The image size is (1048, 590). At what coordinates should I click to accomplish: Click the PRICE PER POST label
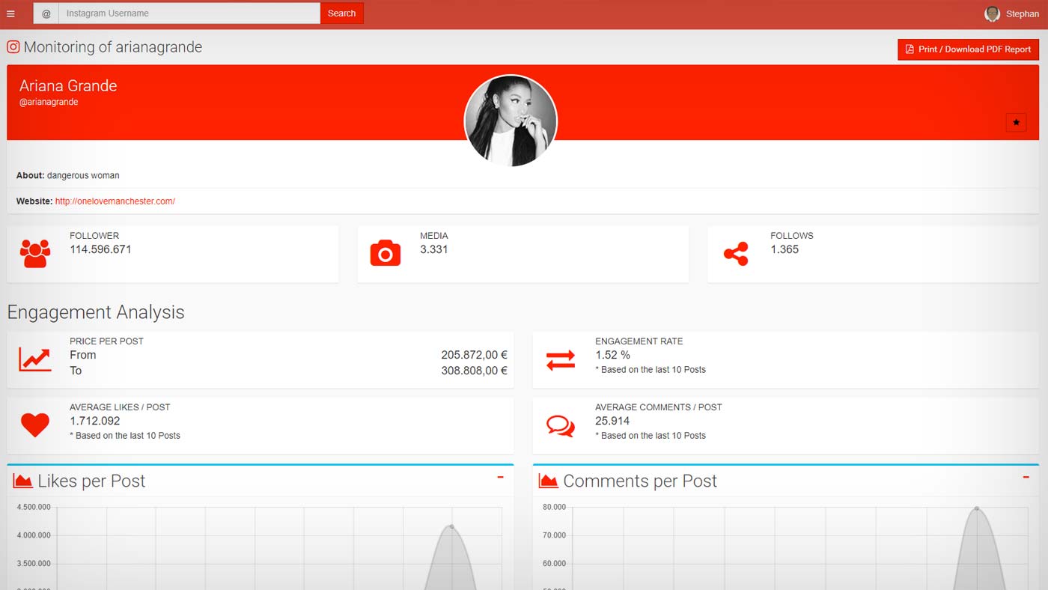click(106, 341)
